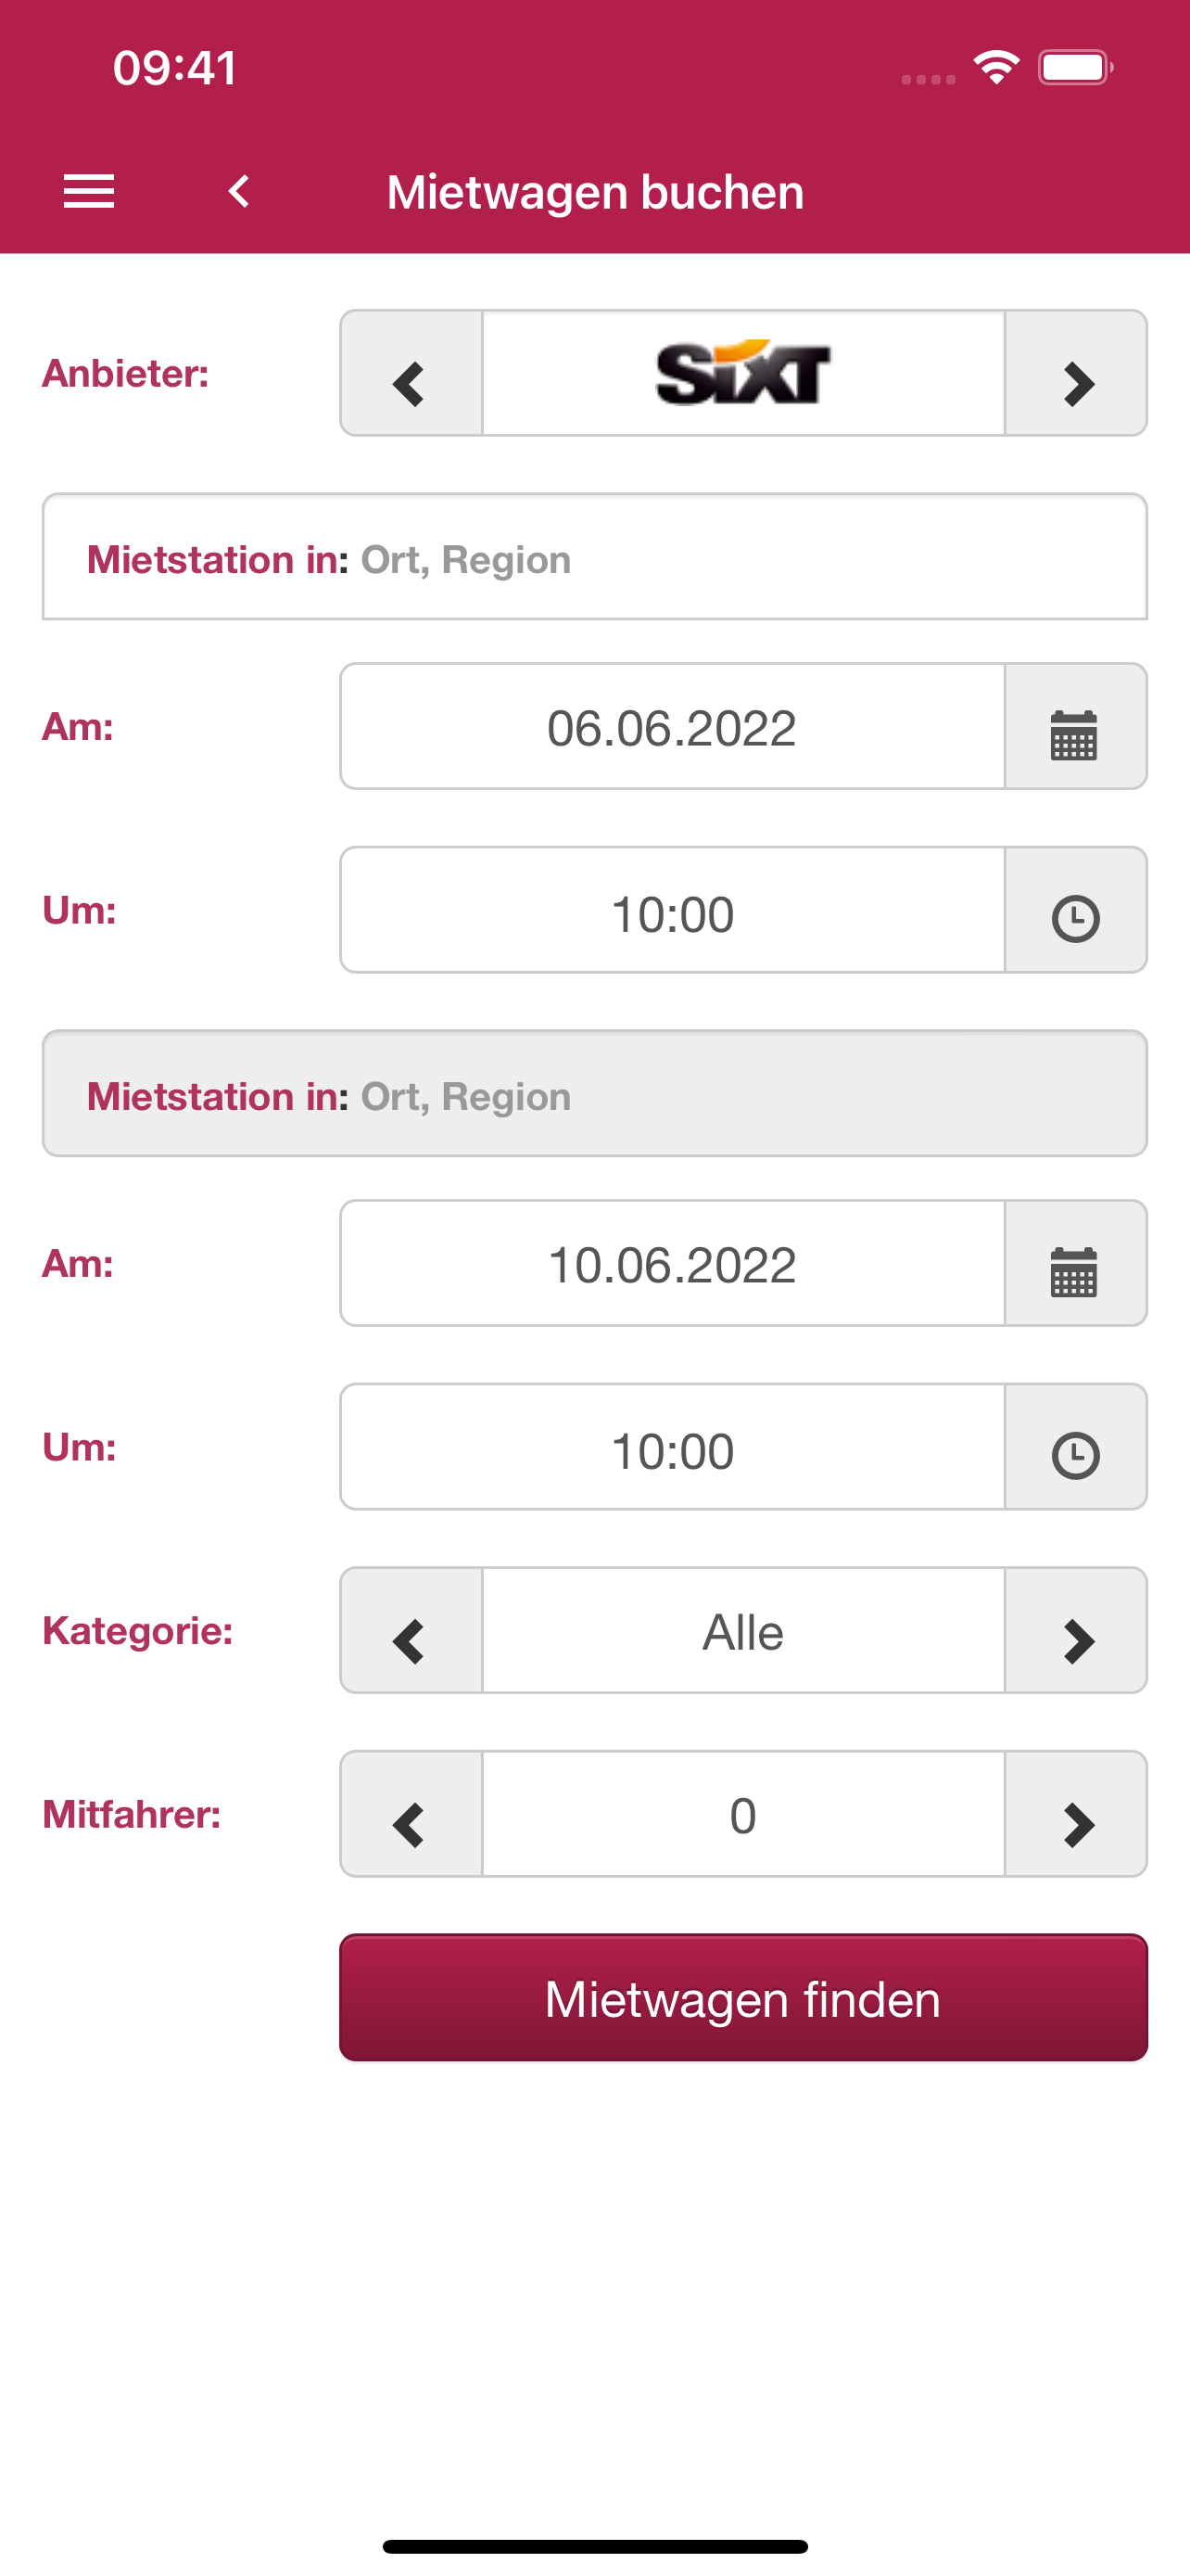The height and width of the screenshot is (2576, 1190).
Task: Open clock picker for pickup time
Action: pos(1075,910)
